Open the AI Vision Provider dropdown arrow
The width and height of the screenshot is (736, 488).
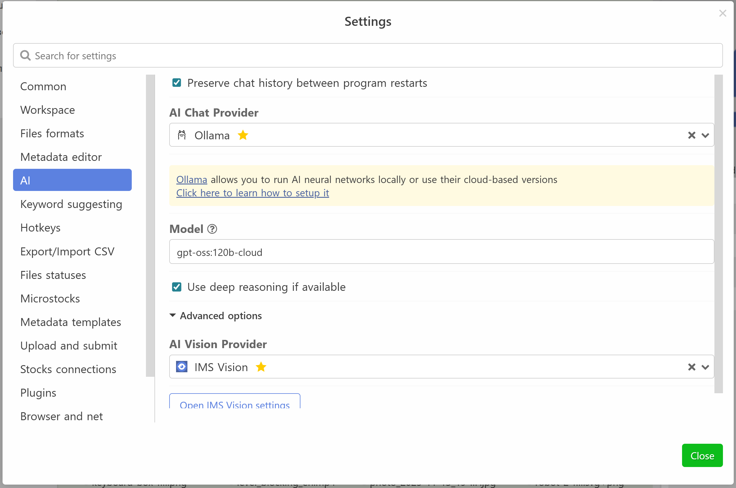(705, 367)
